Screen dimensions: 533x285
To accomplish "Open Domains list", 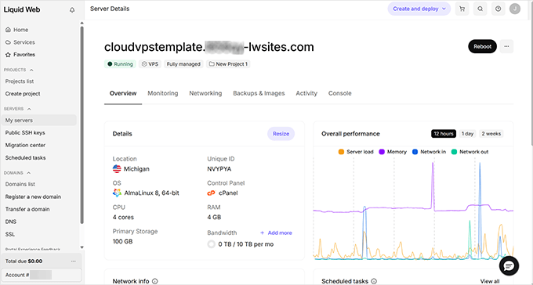I will click(x=20, y=184).
